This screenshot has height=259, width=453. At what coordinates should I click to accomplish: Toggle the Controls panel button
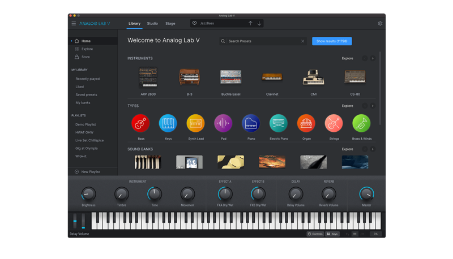[x=315, y=234]
